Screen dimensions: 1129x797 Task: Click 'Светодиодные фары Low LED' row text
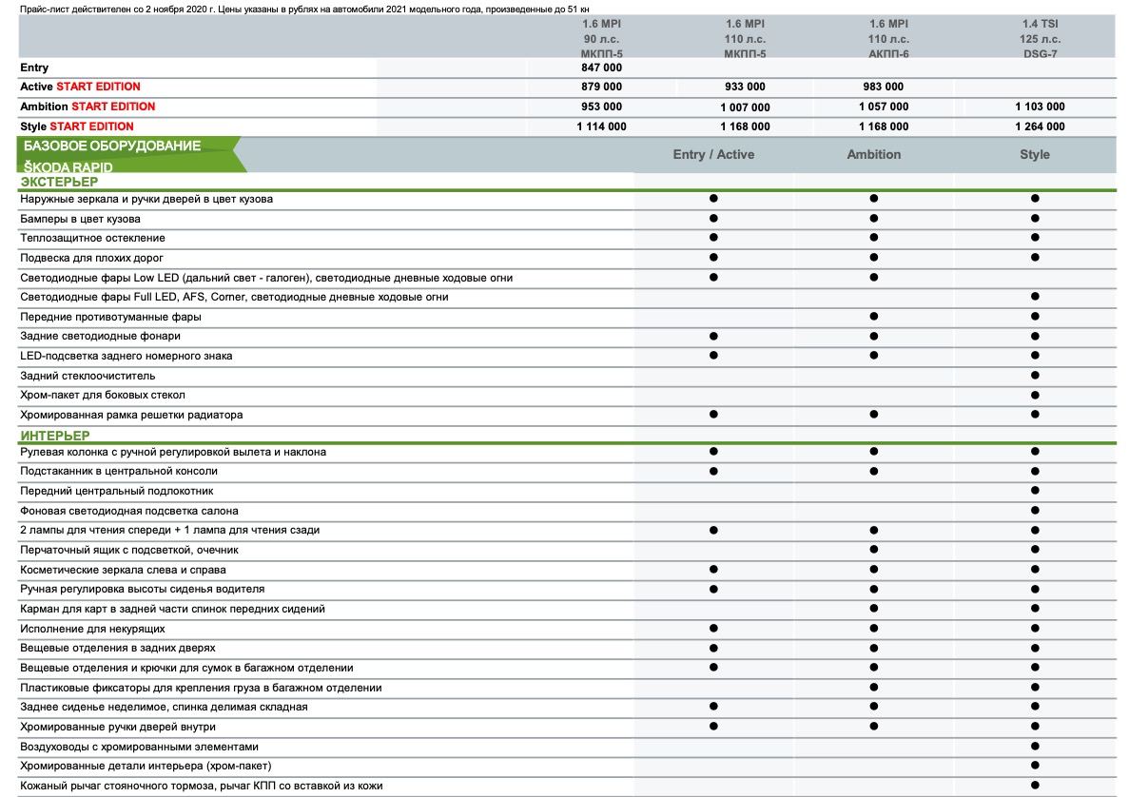pyautogui.click(x=266, y=278)
